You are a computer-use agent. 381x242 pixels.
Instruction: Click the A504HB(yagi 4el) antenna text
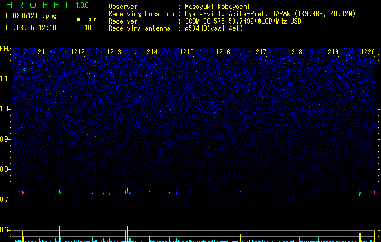point(214,28)
